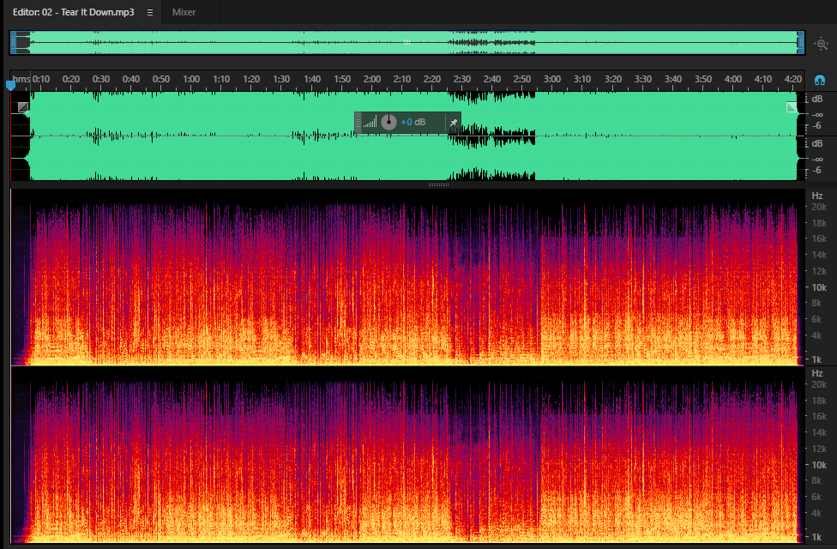The height and width of the screenshot is (549, 837).
Task: Click the 3:00 mark on the time ruler
Action: point(552,79)
